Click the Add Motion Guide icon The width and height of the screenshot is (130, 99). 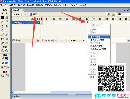click(x=17, y=40)
